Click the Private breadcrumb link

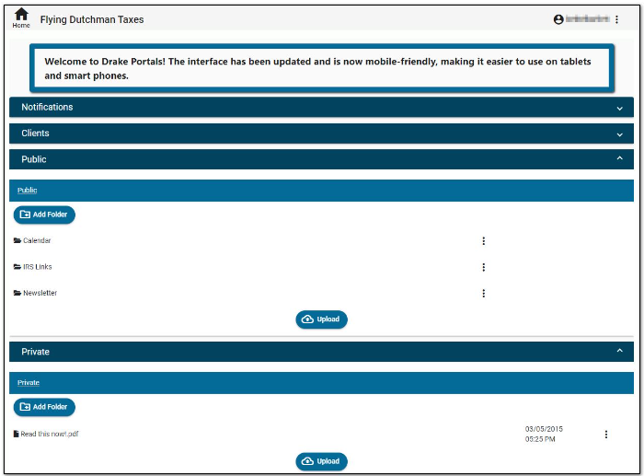click(29, 383)
